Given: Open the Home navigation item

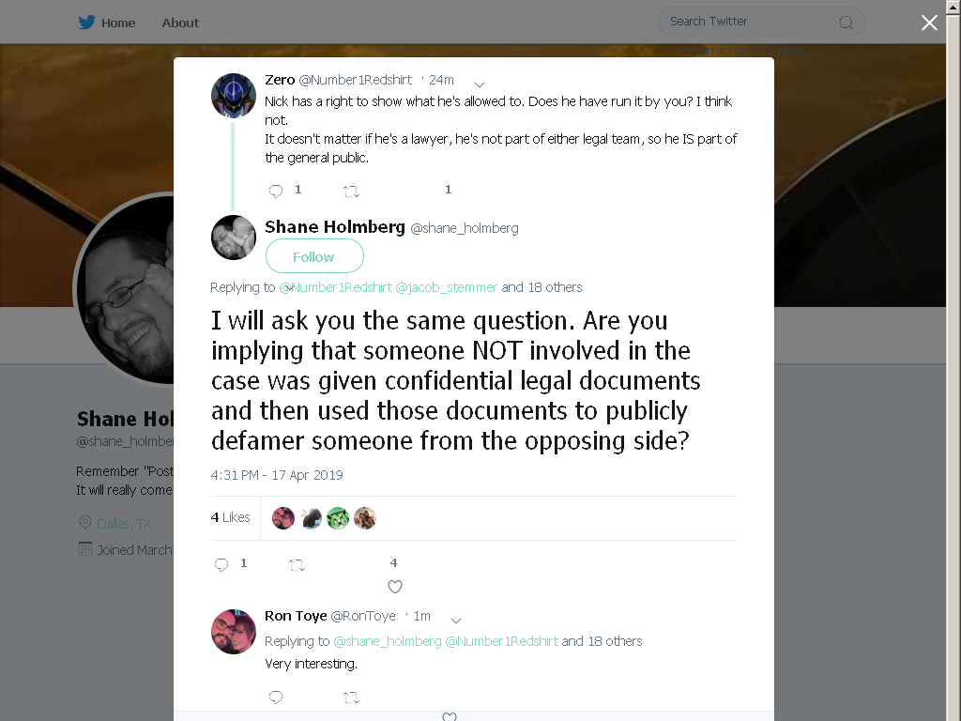Looking at the screenshot, I should [118, 23].
